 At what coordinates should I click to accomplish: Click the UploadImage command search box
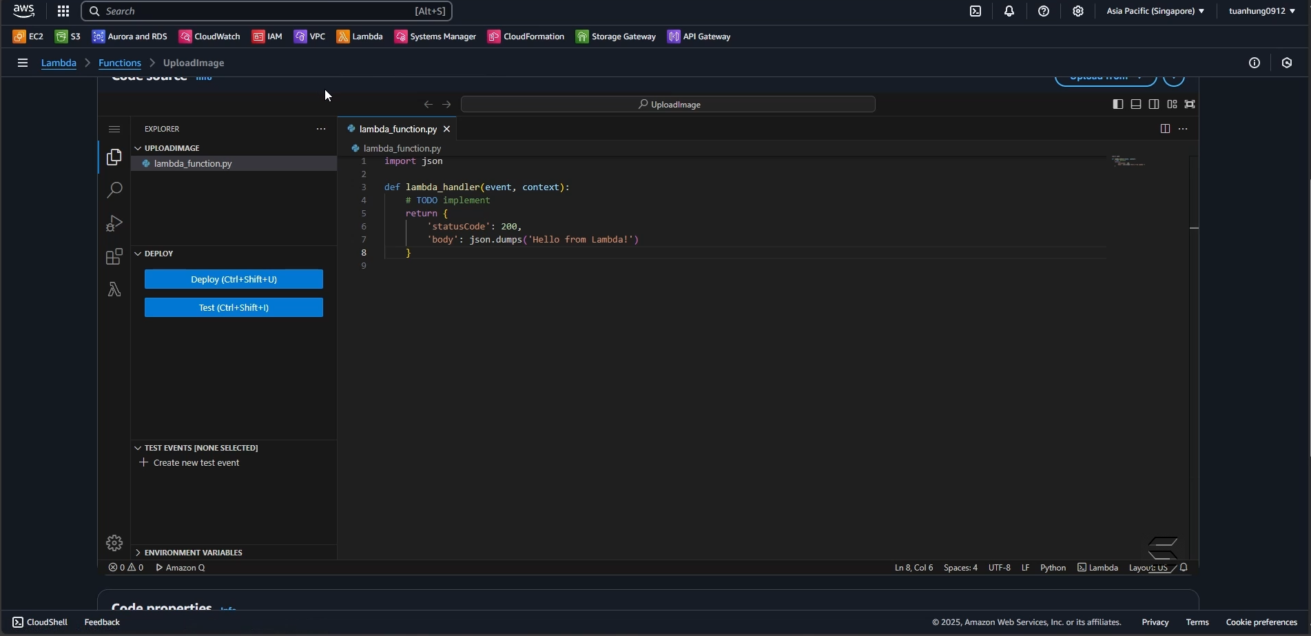coord(668,105)
